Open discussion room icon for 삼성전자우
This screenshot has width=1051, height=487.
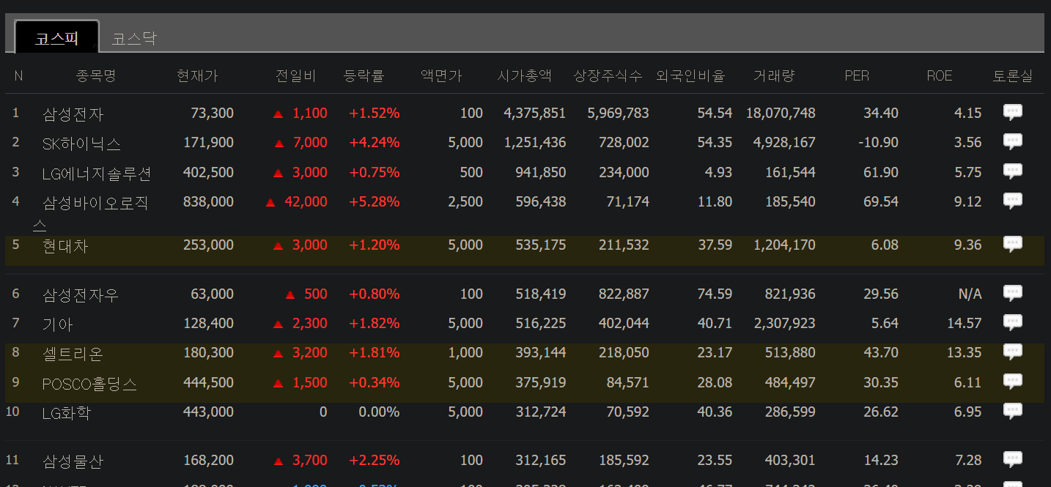(x=1013, y=294)
